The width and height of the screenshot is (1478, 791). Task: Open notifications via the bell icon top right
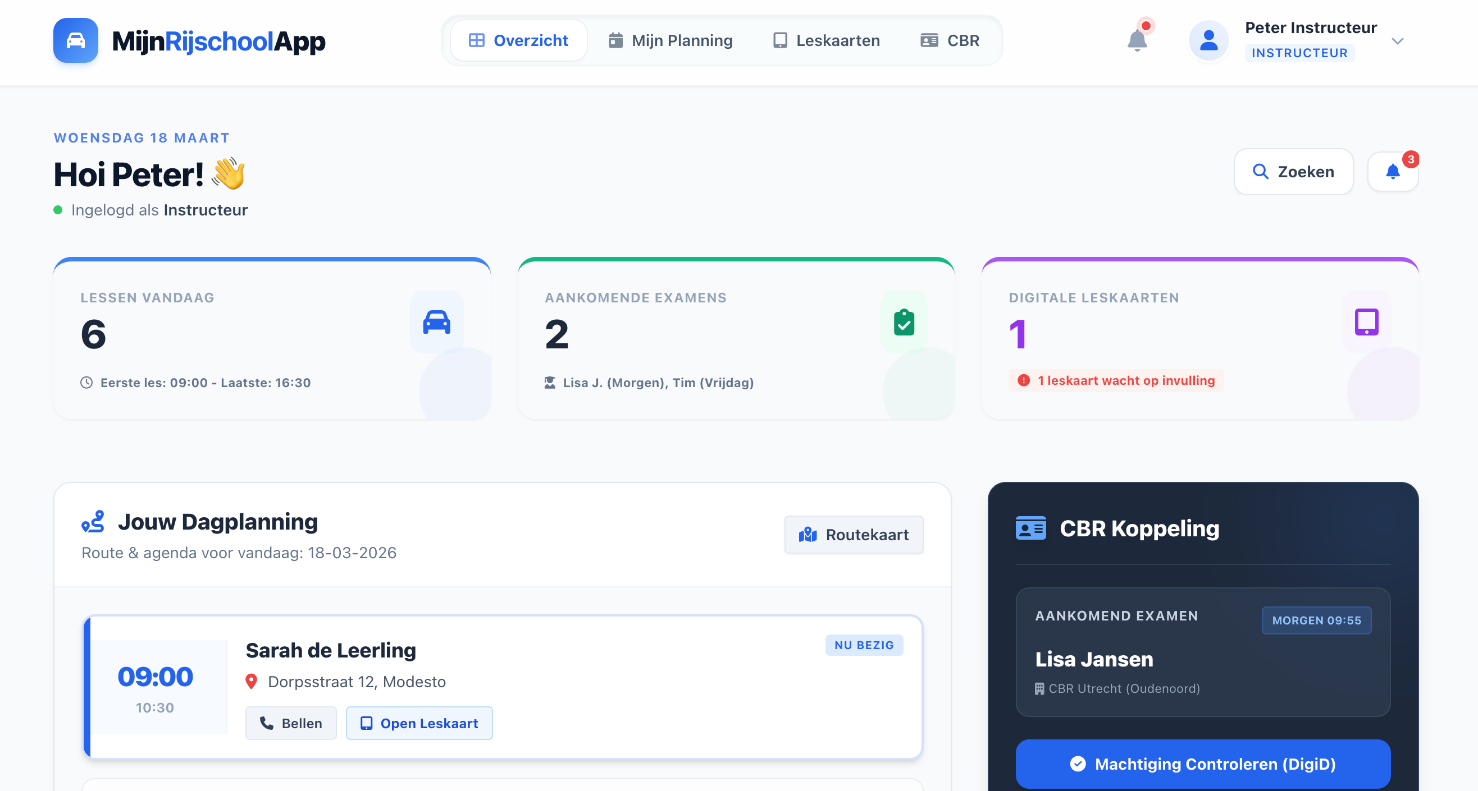pyautogui.click(x=1137, y=40)
